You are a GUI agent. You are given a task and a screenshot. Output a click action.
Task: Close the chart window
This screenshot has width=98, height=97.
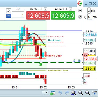pos(95,3)
